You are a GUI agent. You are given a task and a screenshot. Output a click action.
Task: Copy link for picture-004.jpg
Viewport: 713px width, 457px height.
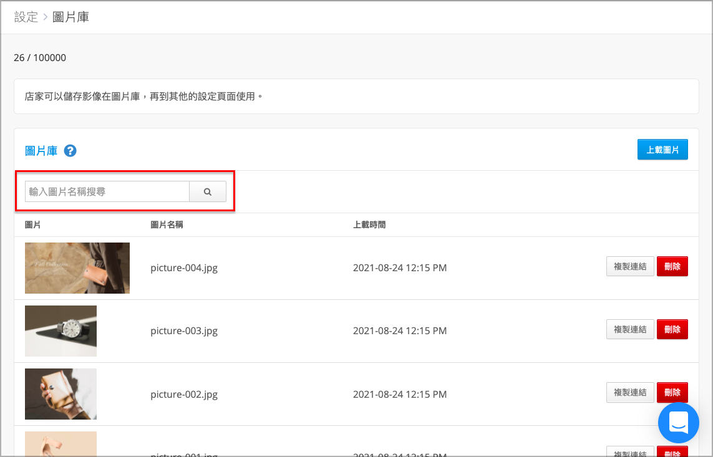[630, 266]
